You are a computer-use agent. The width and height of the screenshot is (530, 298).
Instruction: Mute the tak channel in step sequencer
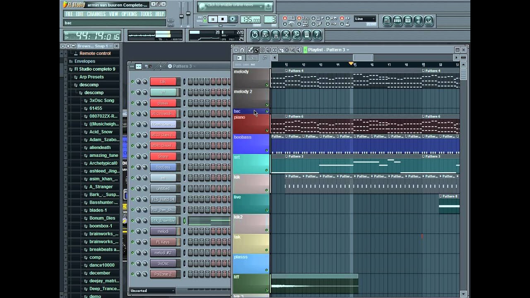[132, 82]
